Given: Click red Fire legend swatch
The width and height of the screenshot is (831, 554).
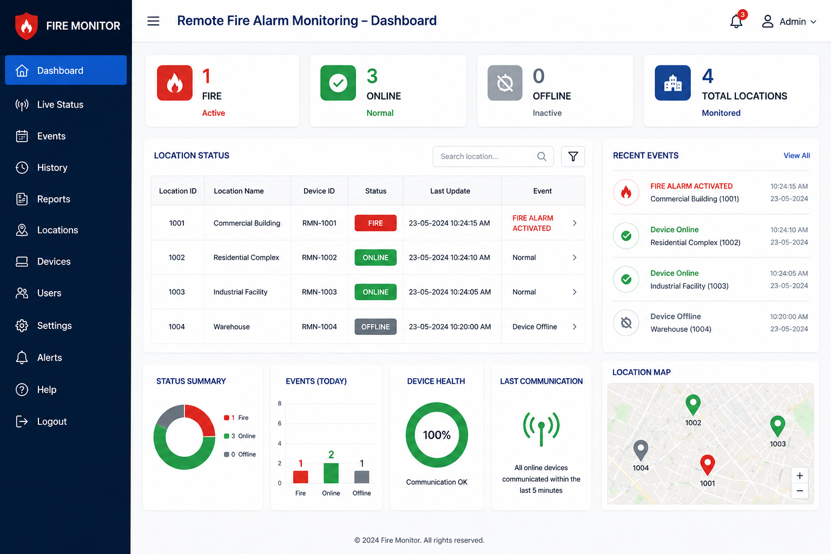Looking at the screenshot, I should click(227, 418).
